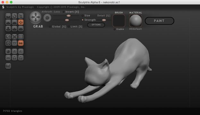Select the Inflate sculpting tool
Viewport: 200px width, 115px height.
[8, 29]
